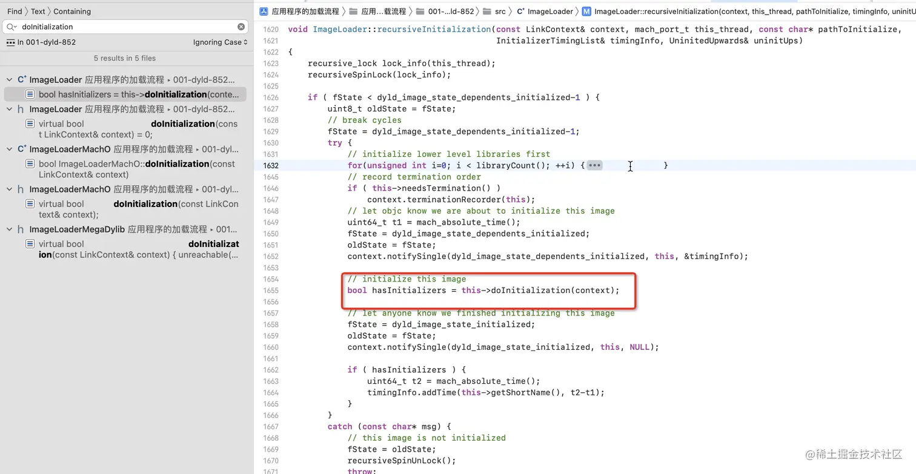Click 'fState = dyld_image_state_initialized;' line
The height and width of the screenshot is (474, 916).
[x=441, y=324]
